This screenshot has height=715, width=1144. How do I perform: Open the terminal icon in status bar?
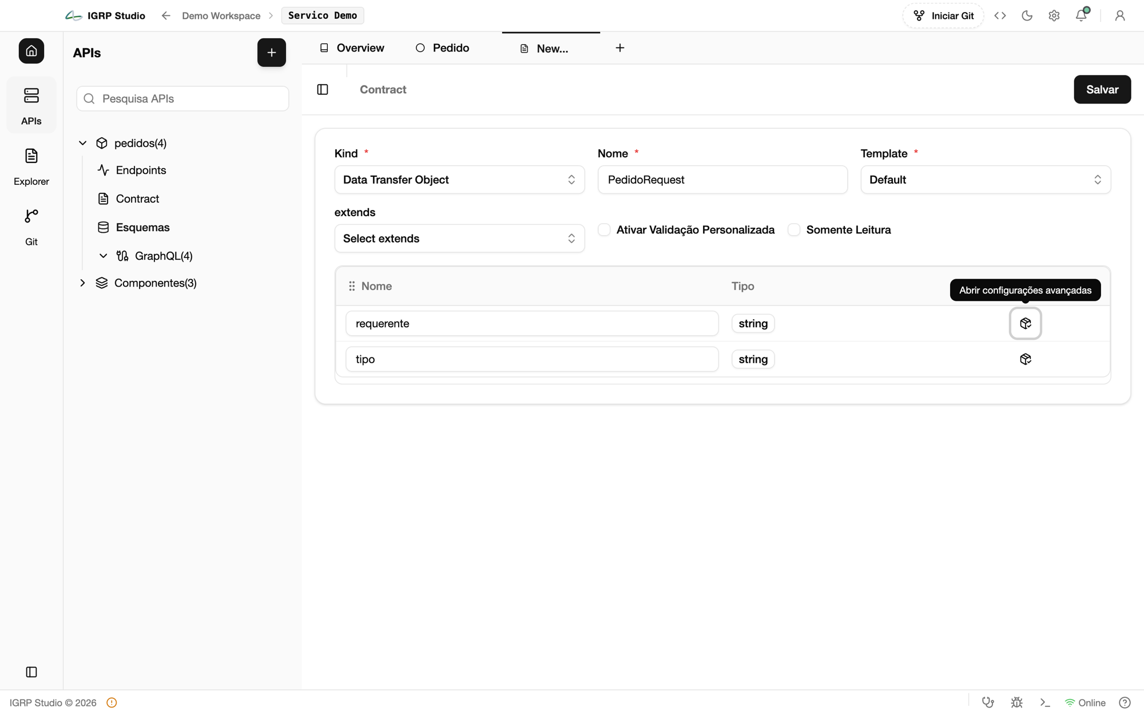tap(1045, 702)
